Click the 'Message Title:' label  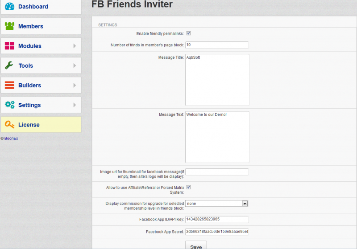click(171, 57)
